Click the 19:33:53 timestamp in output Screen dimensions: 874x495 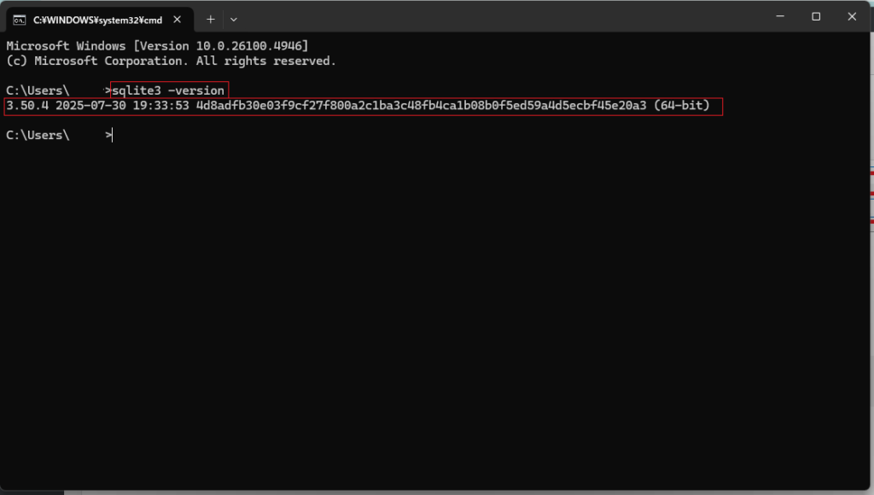tap(160, 105)
